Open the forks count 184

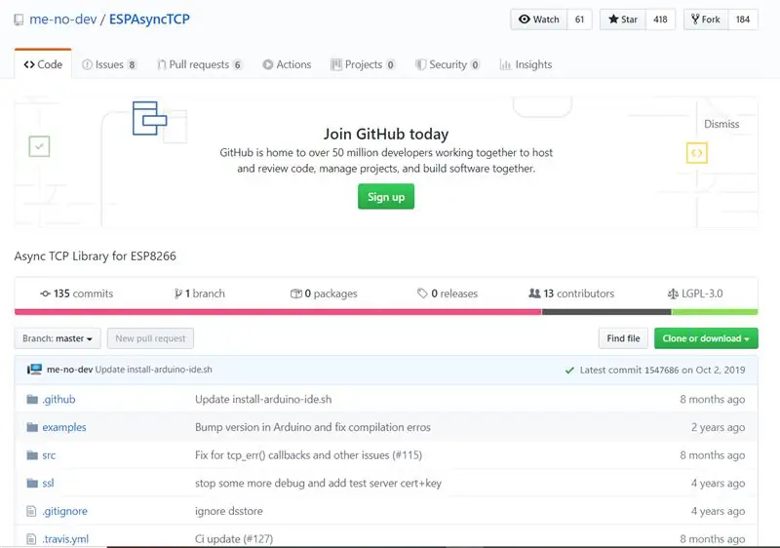(743, 20)
